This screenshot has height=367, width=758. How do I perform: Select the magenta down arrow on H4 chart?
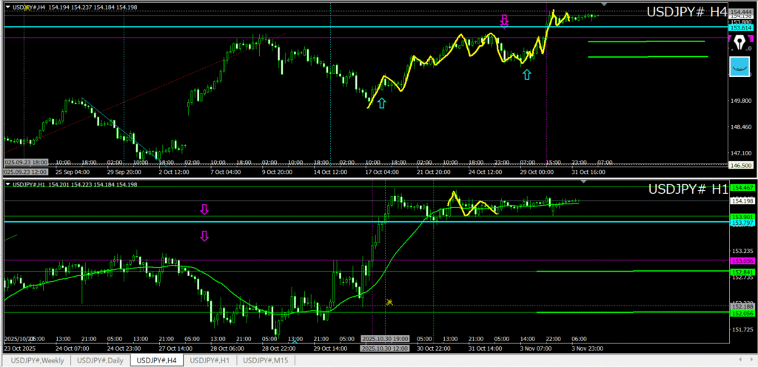click(504, 21)
